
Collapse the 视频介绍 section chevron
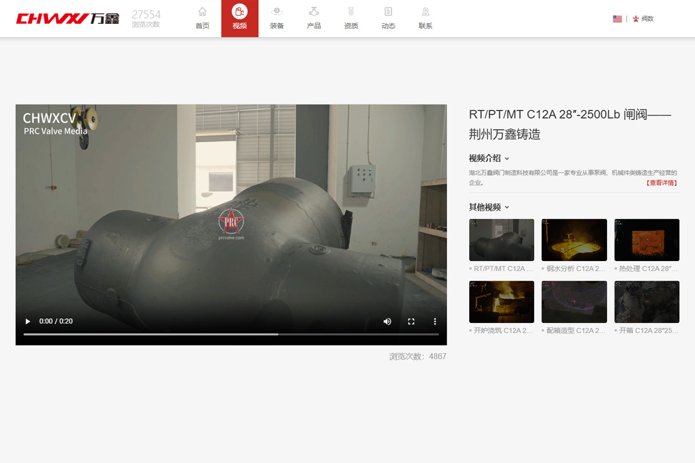click(x=507, y=159)
